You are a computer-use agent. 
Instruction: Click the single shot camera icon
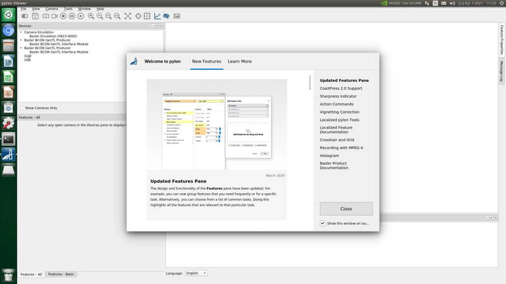coord(46,16)
